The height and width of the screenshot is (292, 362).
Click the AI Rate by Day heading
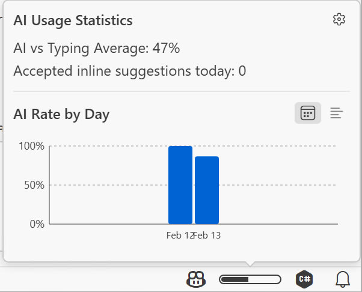pyautogui.click(x=61, y=114)
